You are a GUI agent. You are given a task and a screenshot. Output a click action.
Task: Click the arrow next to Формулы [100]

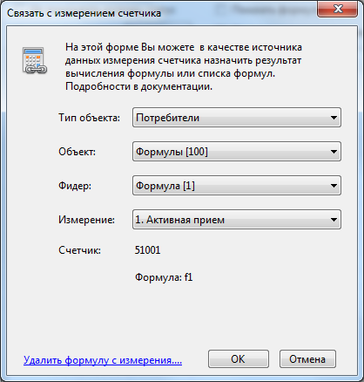[x=334, y=152]
